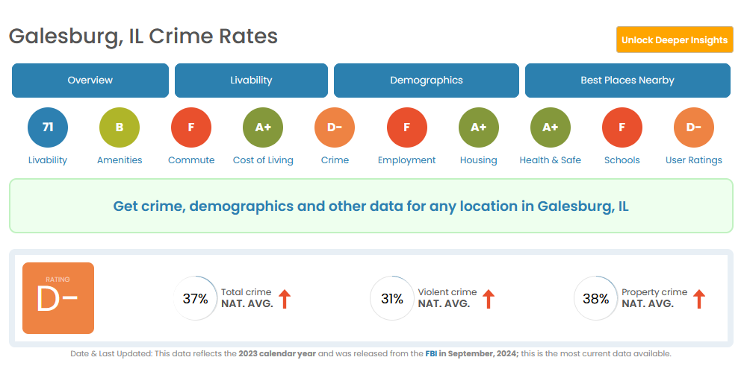The height and width of the screenshot is (366, 747).
Task: Click the Schools F grade circle
Action: click(622, 127)
